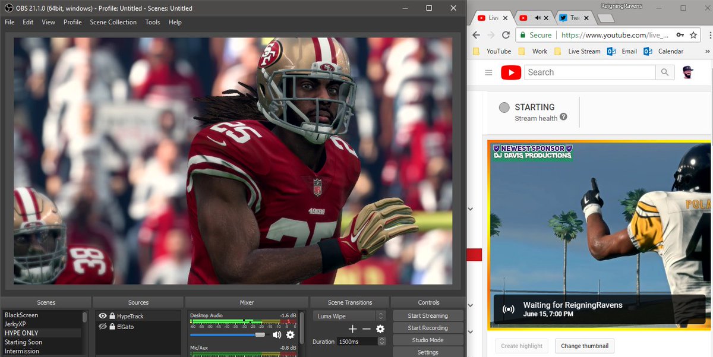Bookmark this page with the star icon
713x357 pixels.
[693, 35]
